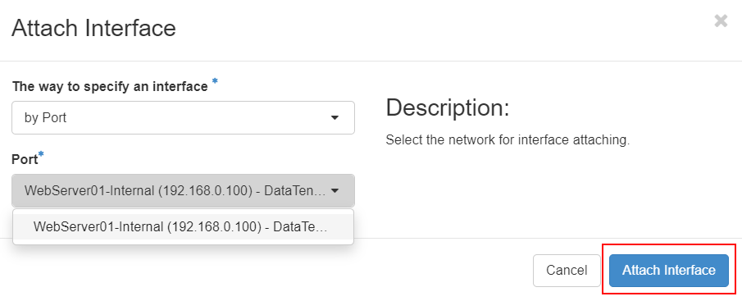Open the 'by Port' interface method dropdown
Viewport: 742px width, 301px height.
(183, 117)
